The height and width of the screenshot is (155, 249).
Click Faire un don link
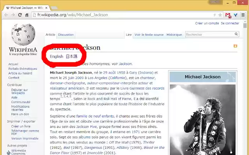click(20, 114)
